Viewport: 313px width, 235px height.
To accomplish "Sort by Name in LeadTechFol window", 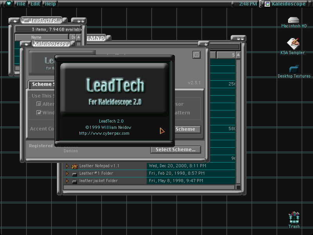I will [41, 37].
